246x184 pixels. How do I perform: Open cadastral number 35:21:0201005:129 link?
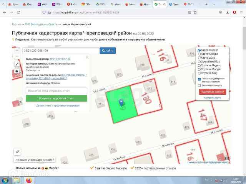[60, 59]
